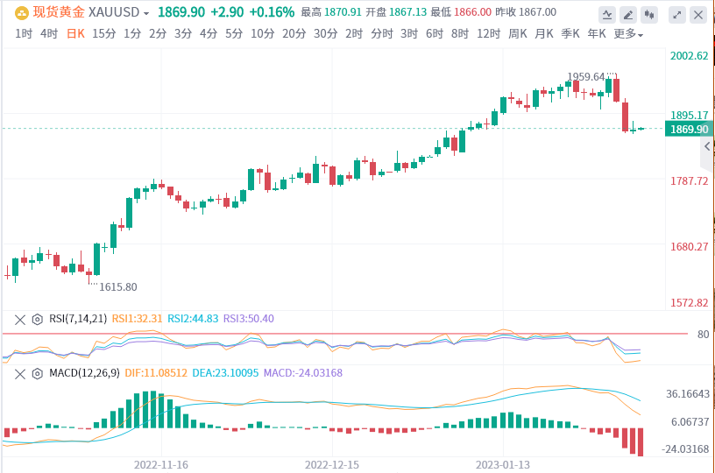Expand chart to fullscreen with arrows icon

[677, 16]
